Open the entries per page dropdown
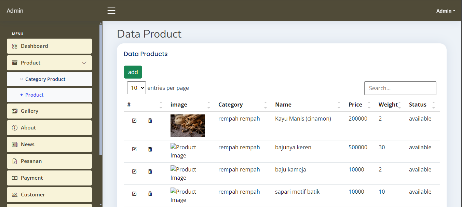Image resolution: width=462 pixels, height=207 pixels. coord(136,88)
